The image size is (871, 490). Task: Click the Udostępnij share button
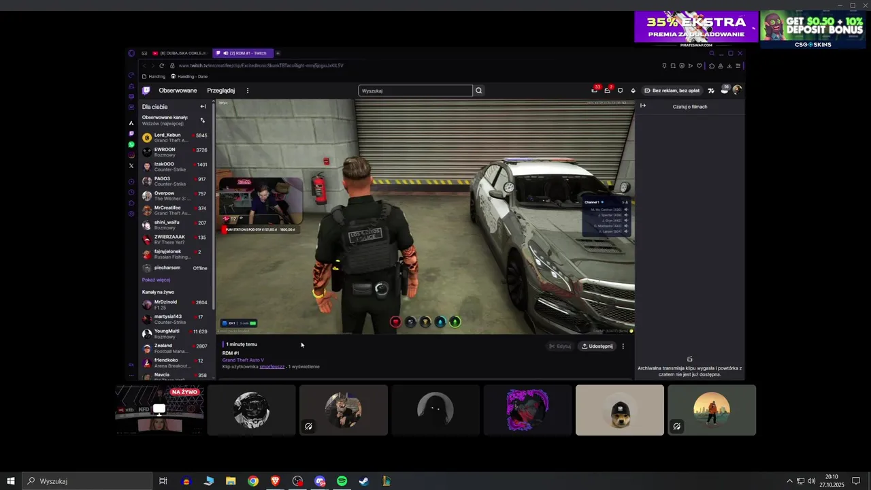(x=597, y=346)
